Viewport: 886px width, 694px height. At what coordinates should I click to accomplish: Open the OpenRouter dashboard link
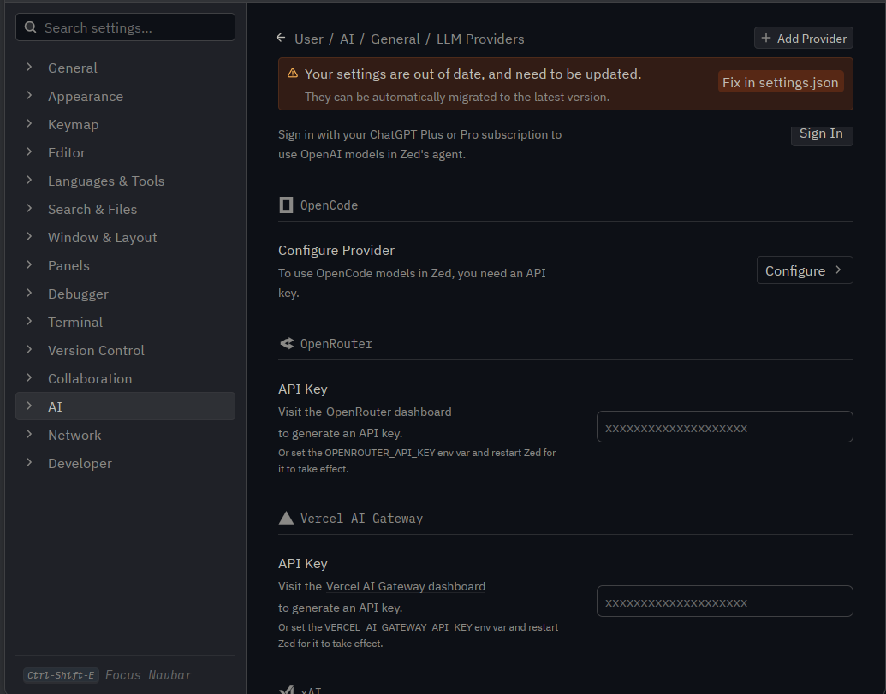[x=389, y=412]
